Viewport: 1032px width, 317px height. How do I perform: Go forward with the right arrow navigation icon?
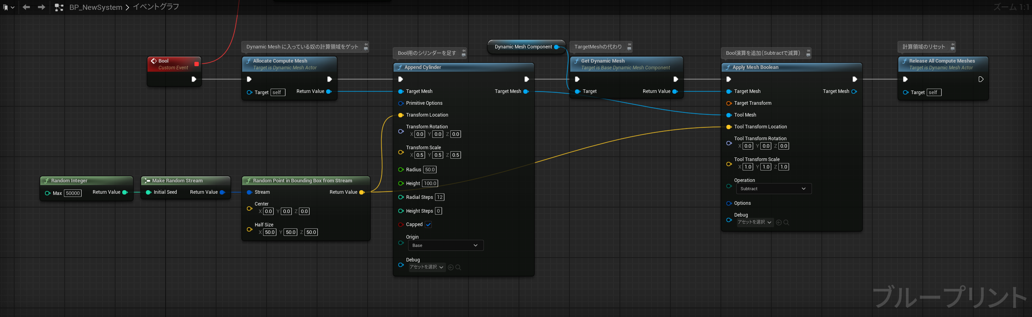click(41, 7)
